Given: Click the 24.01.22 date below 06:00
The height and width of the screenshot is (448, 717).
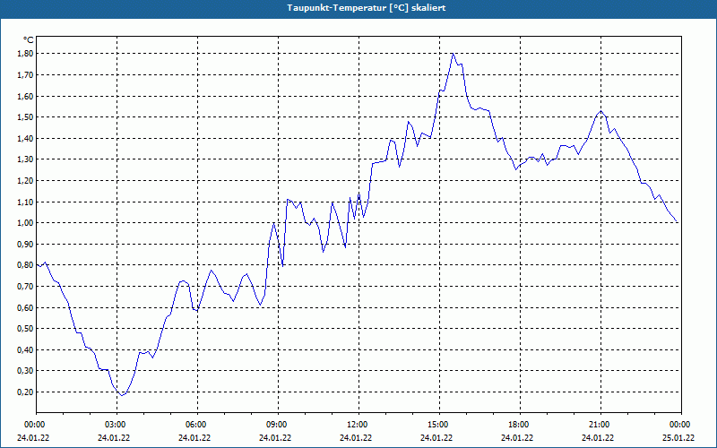Looking at the screenshot, I should point(194,438).
